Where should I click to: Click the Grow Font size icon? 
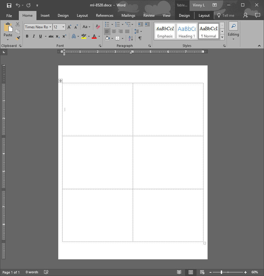coord(69,27)
